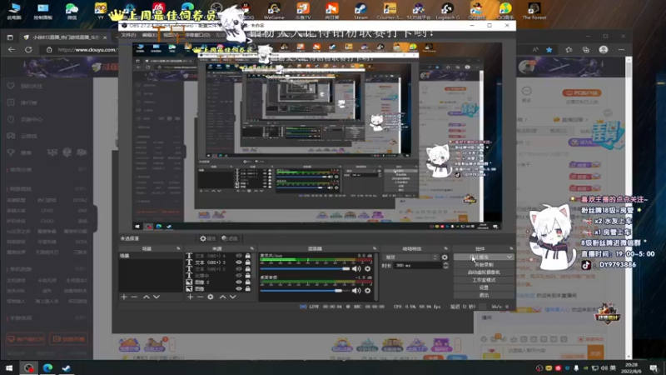Pop out the controls dock panel
Image resolution: width=666 pixels, height=375 pixels.
(511, 248)
